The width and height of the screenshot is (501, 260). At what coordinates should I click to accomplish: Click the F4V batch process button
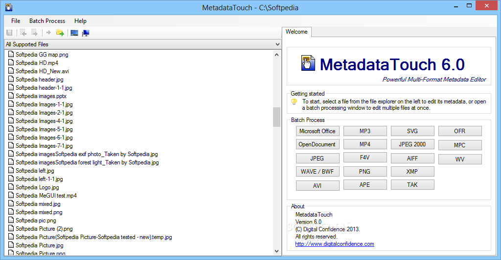tap(365, 158)
